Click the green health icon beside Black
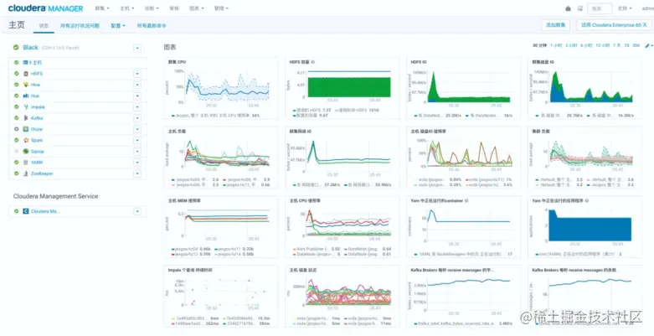Image resolution: width=654 pixels, height=336 pixels. pos(16,48)
